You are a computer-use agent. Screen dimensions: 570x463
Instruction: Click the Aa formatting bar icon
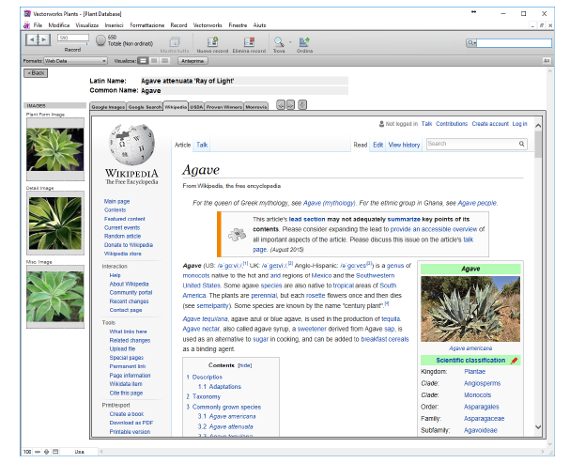[547, 61]
